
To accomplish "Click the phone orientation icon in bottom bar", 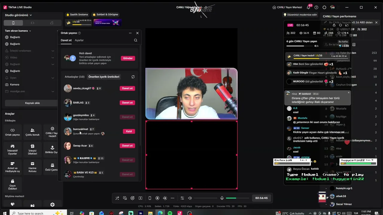I will pos(150,198).
